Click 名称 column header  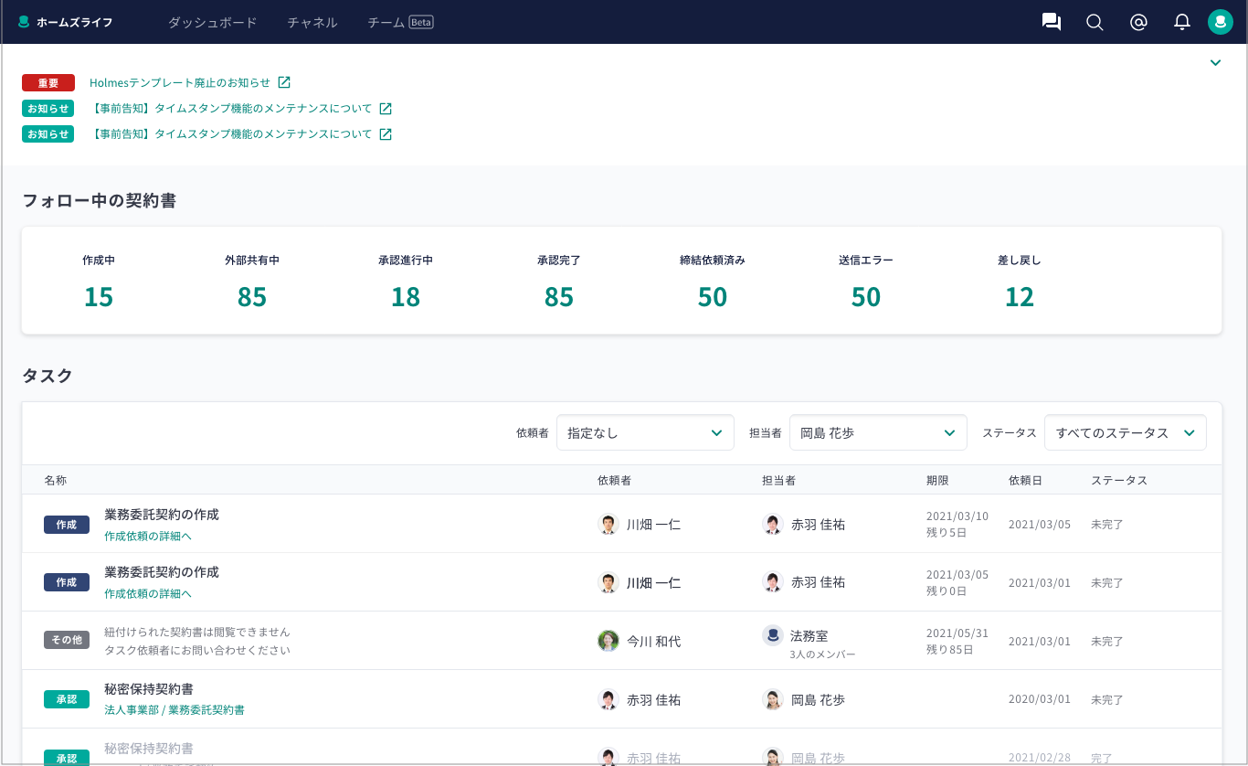click(x=55, y=480)
